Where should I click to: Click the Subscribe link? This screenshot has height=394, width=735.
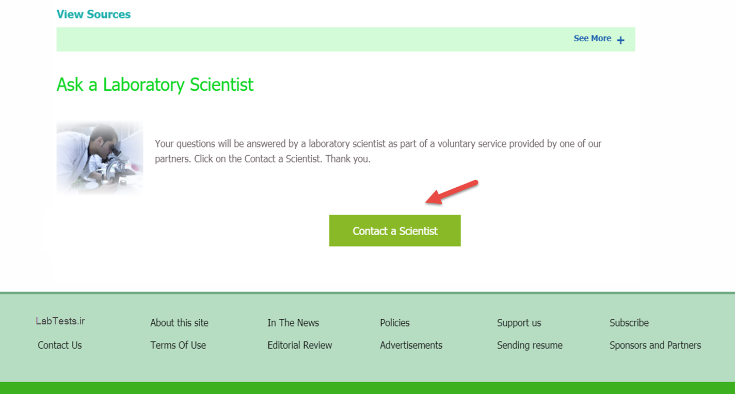[x=629, y=323]
